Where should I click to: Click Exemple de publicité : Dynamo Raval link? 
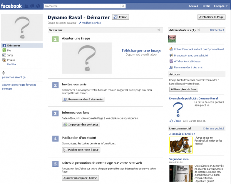193,98
